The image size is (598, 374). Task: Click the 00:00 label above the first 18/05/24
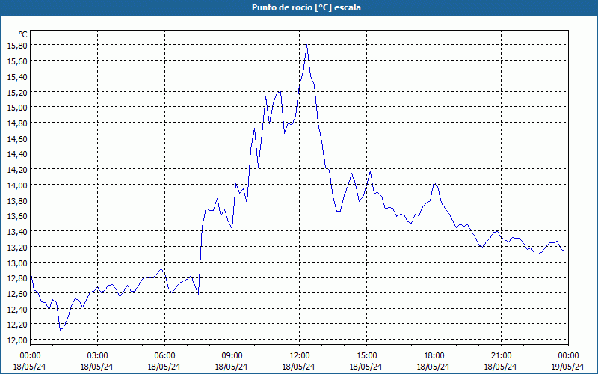click(x=30, y=355)
